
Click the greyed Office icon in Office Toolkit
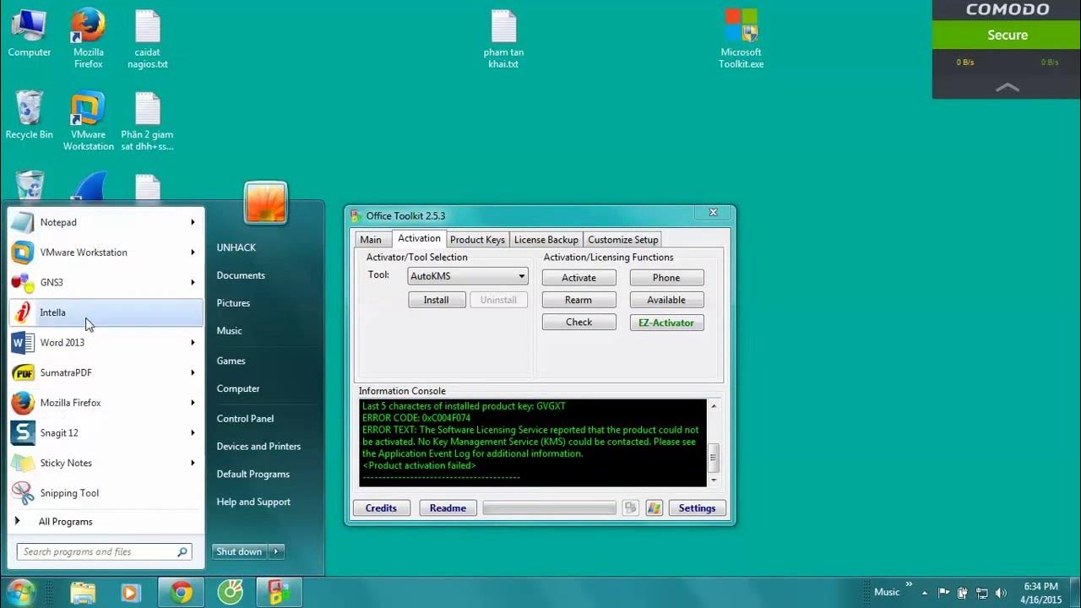(630, 508)
